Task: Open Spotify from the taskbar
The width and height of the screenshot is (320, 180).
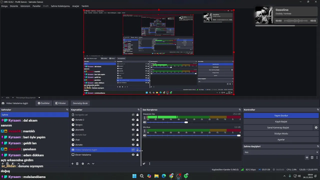Action: click(x=186, y=176)
